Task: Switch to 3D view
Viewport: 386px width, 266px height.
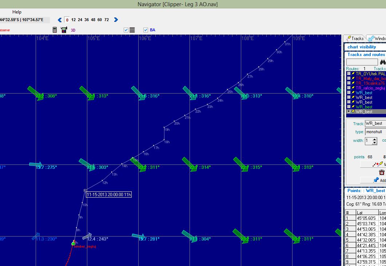Action: [x=73, y=30]
